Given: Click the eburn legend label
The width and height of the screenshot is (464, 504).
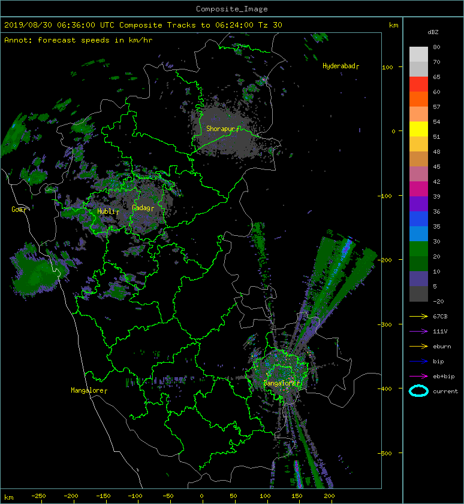Looking at the screenshot, I should 442,346.
